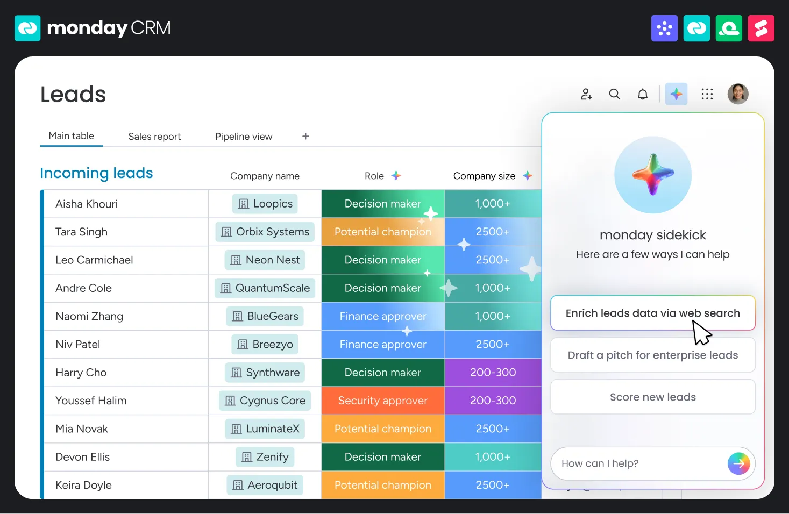The image size is (789, 514).
Task: Open notifications bell icon
Action: pos(643,94)
